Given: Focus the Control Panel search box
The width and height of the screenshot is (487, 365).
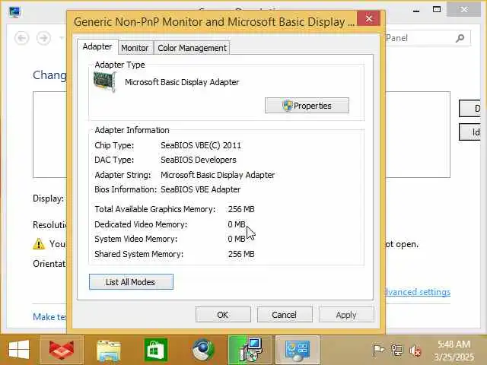Looking at the screenshot, I should (x=428, y=38).
